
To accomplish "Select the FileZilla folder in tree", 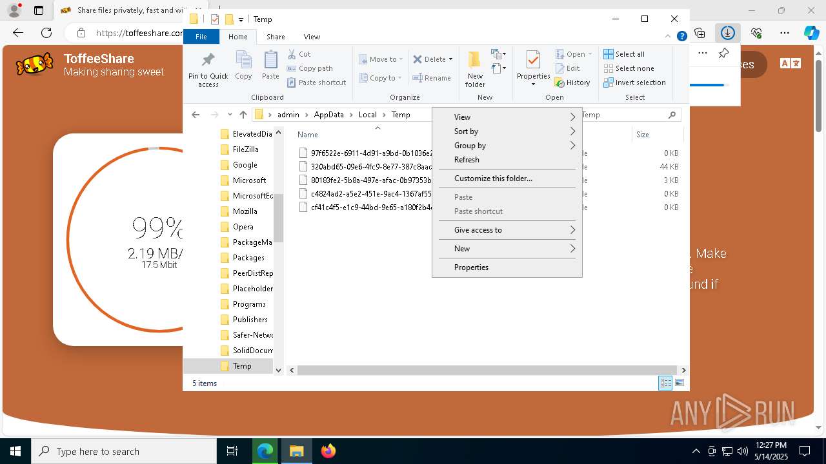I will (246, 150).
